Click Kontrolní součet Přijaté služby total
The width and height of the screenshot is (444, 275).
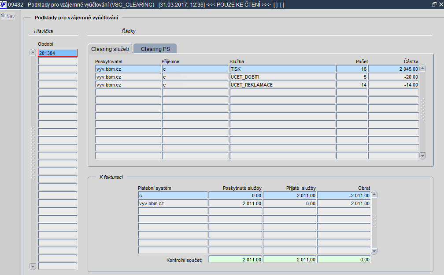click(289, 260)
